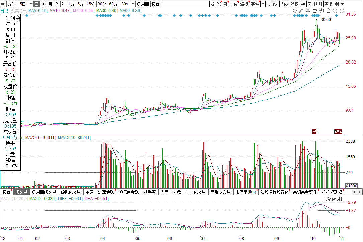Viewport: 363px width, 242px height.
Task: Toggle the eye visibility icon on chart
Action: pyautogui.click(x=308, y=11)
